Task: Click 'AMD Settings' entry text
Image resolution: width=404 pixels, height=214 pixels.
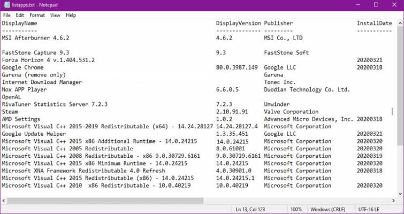Action: click(x=21, y=119)
